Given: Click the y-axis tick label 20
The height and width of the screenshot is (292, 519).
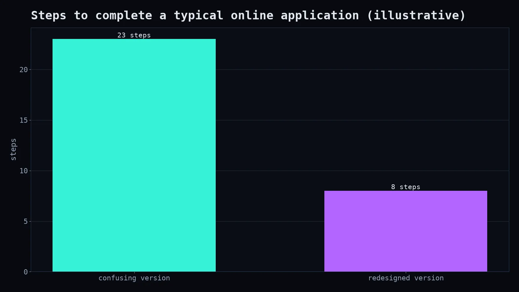Looking at the screenshot, I should coord(24,70).
